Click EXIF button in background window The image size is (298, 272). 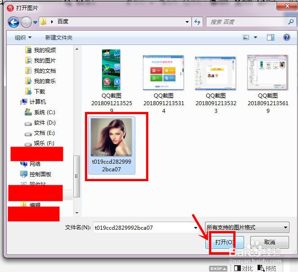[218, 268]
